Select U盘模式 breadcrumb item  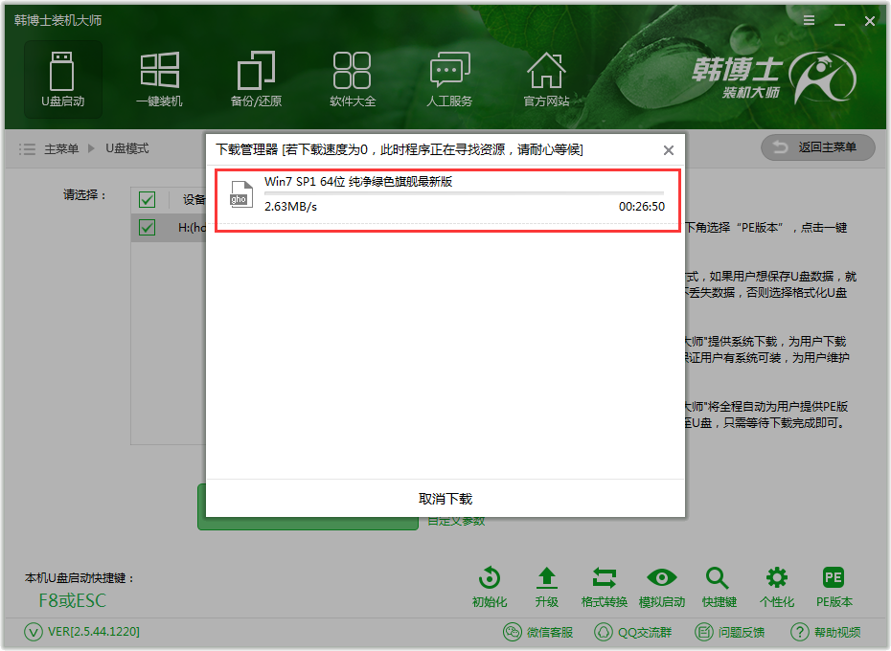(127, 148)
